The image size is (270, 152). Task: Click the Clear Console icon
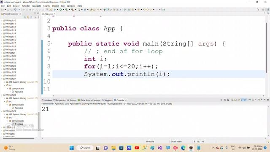click(232, 100)
